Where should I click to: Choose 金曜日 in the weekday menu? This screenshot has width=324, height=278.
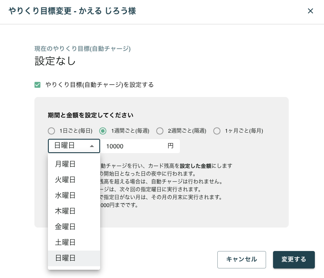(65, 227)
